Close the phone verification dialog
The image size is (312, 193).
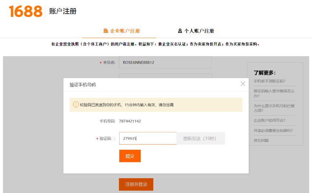click(x=243, y=84)
